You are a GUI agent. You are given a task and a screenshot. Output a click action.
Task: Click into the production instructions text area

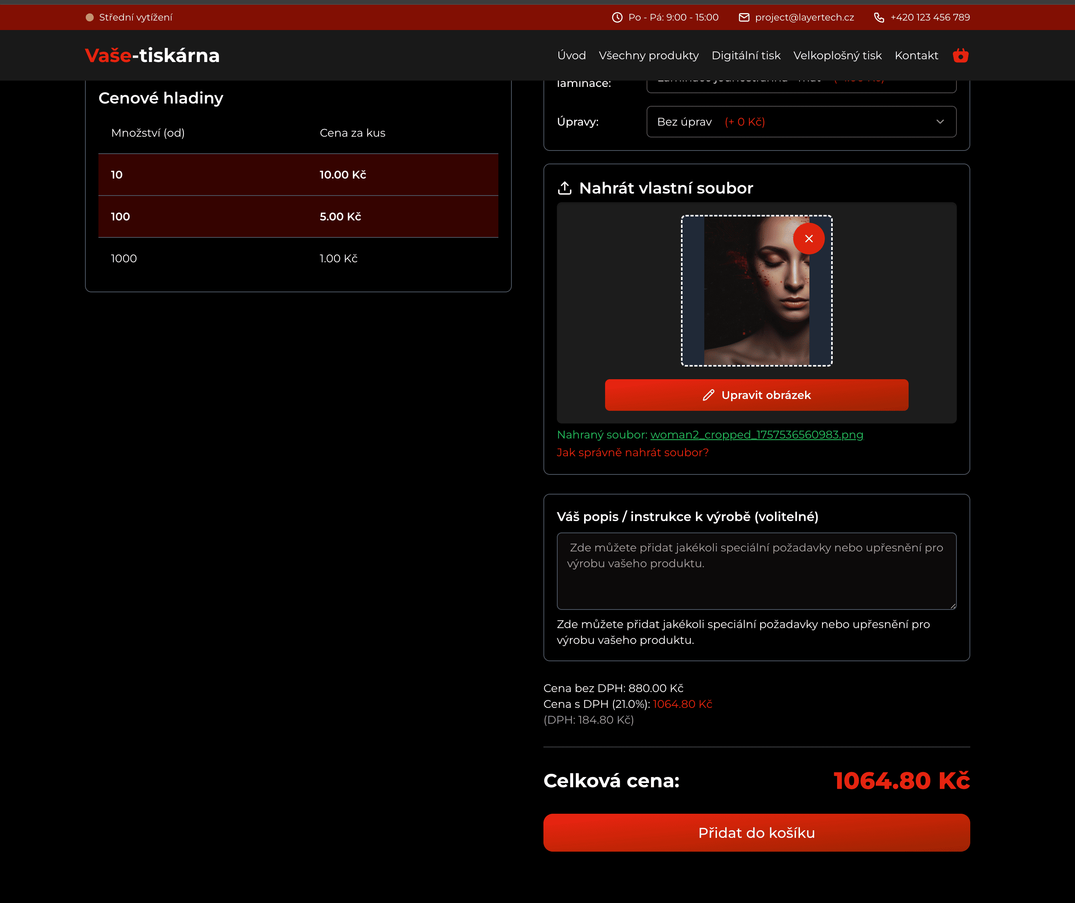coord(756,571)
